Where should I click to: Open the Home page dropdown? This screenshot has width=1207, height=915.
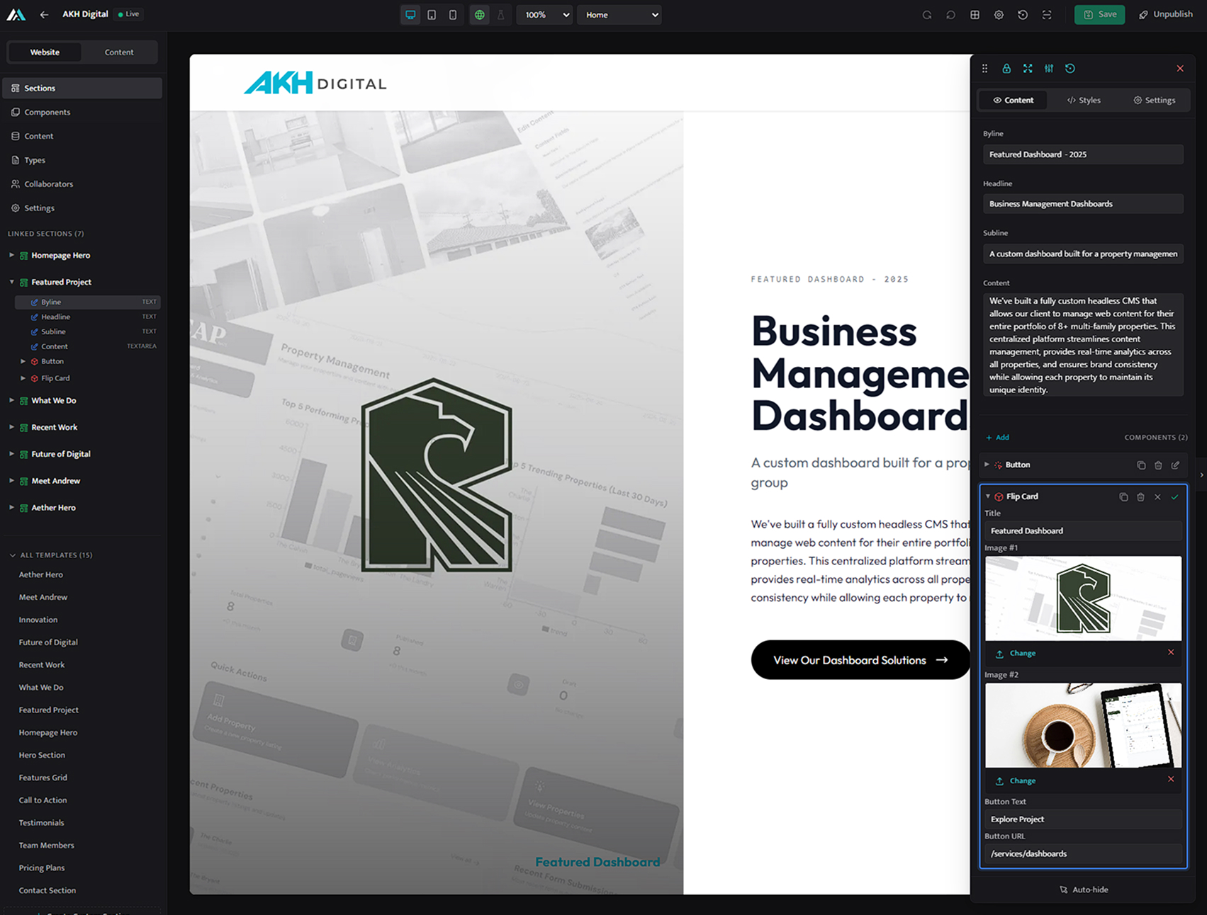[619, 14]
